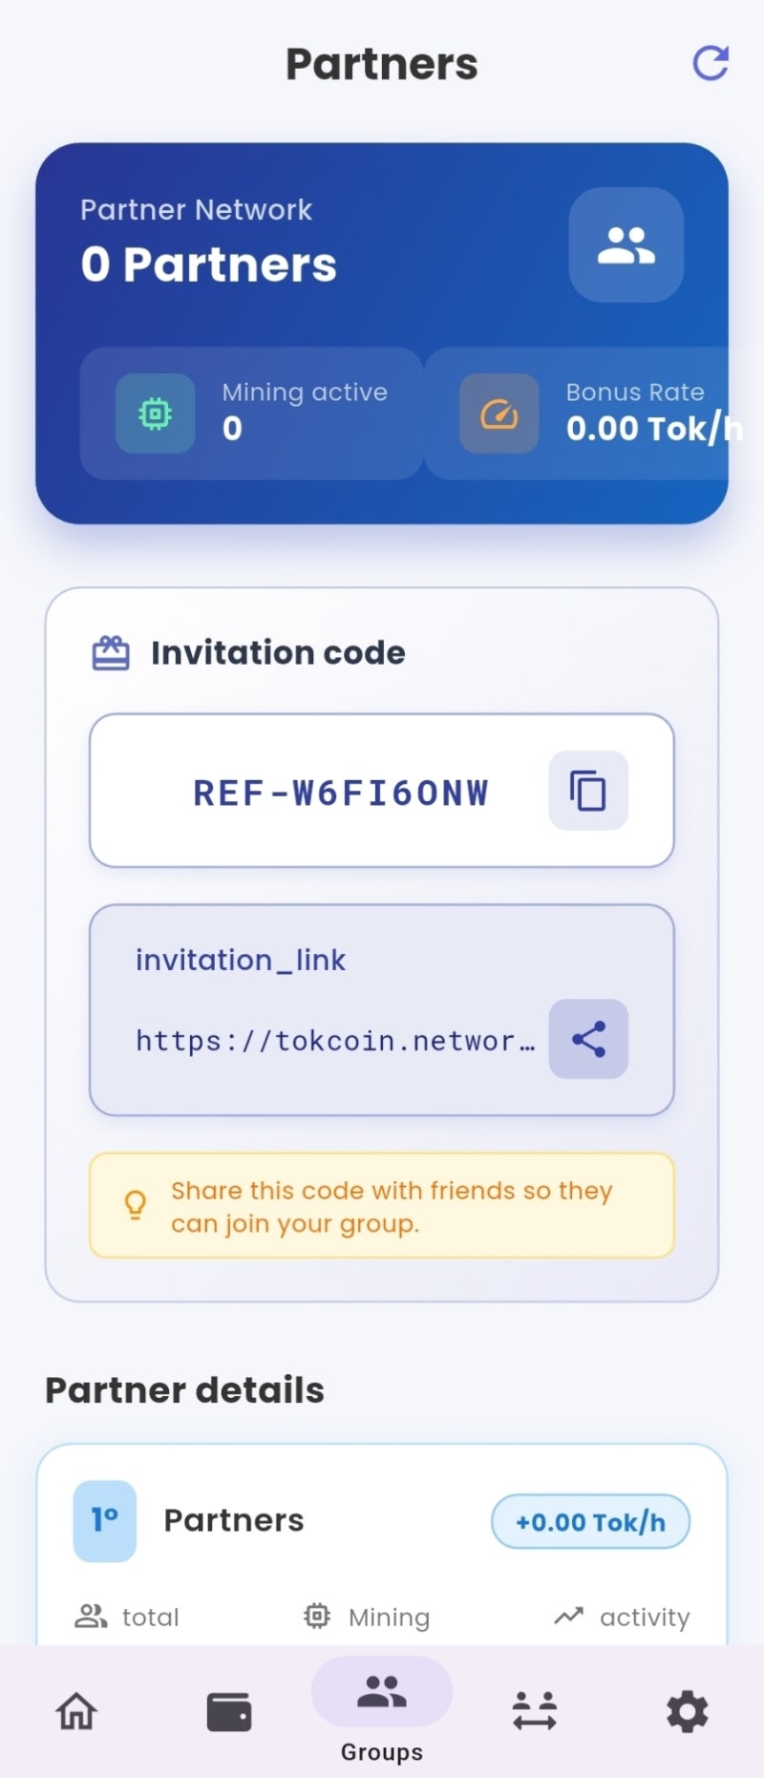
Task: Copy the invitation code REF-W6FI6ONW
Action: (x=588, y=791)
